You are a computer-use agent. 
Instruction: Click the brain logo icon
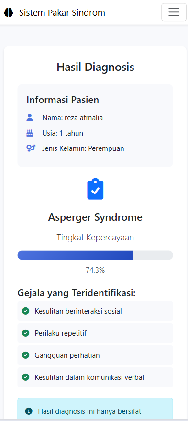point(8,12)
